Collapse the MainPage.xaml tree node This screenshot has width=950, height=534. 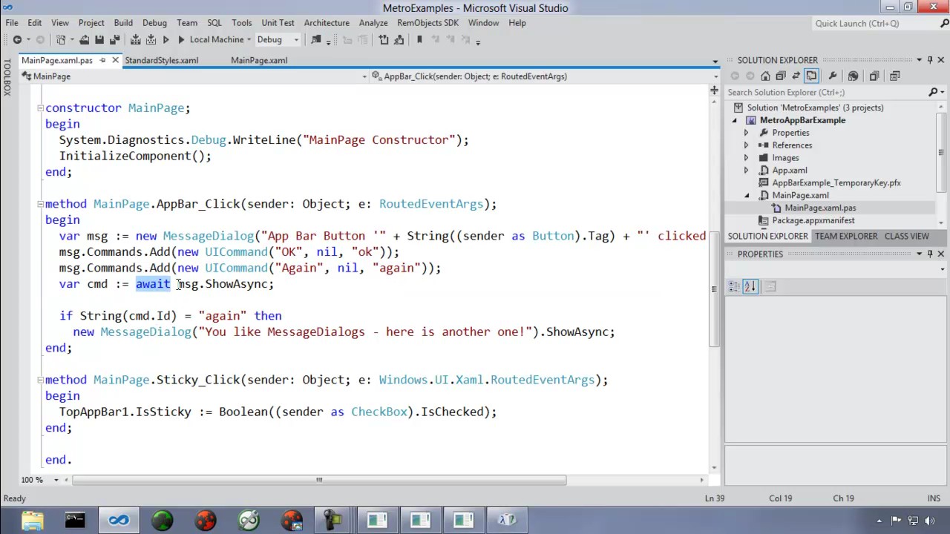coord(747,196)
